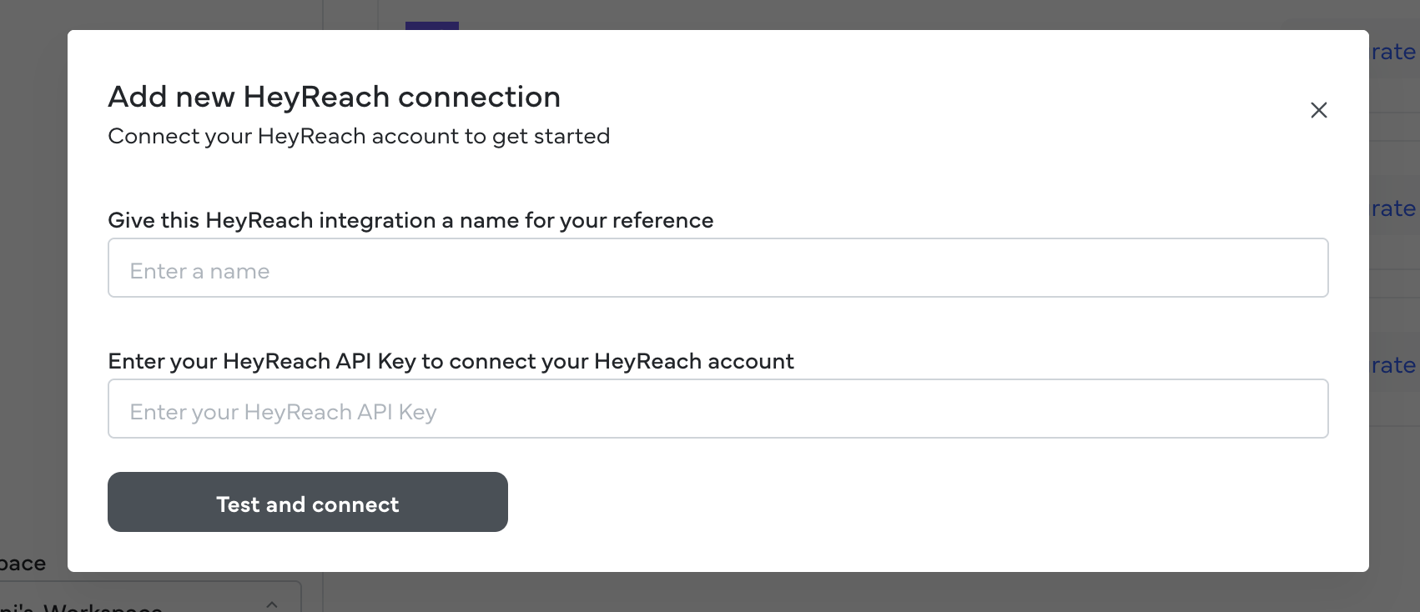Click the chevron arrow on the workspace selector
This screenshot has height=612, width=1420.
[x=272, y=604]
